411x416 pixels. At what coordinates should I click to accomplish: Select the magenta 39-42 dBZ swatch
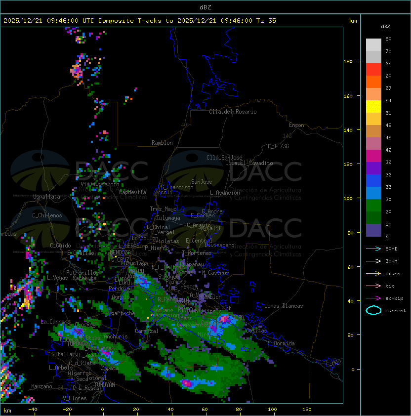373,156
